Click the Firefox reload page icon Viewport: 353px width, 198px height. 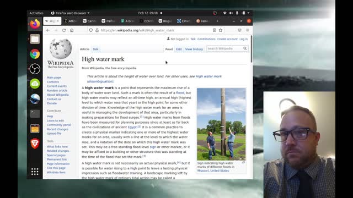pyautogui.click(x=64, y=30)
